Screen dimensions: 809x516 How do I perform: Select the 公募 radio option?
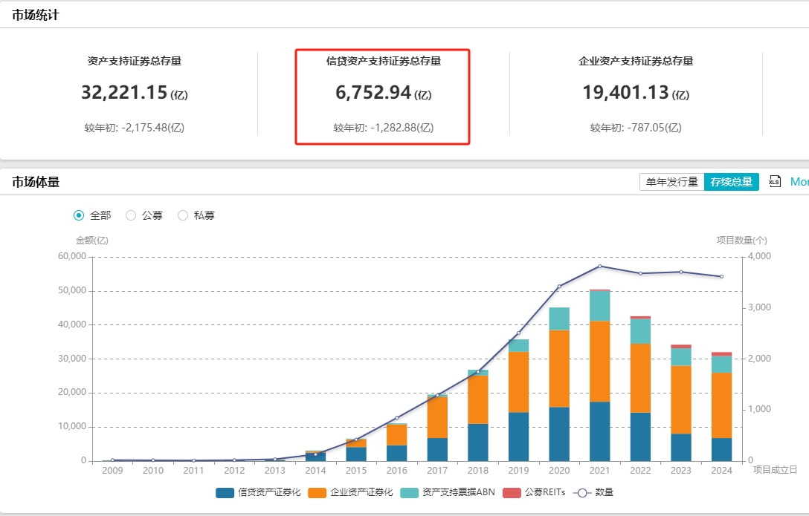click(131, 215)
